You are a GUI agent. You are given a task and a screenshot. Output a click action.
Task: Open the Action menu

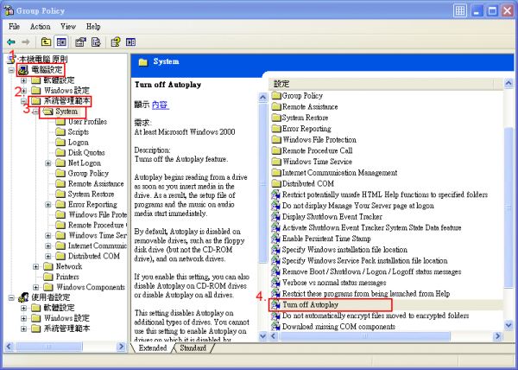pyautogui.click(x=39, y=26)
